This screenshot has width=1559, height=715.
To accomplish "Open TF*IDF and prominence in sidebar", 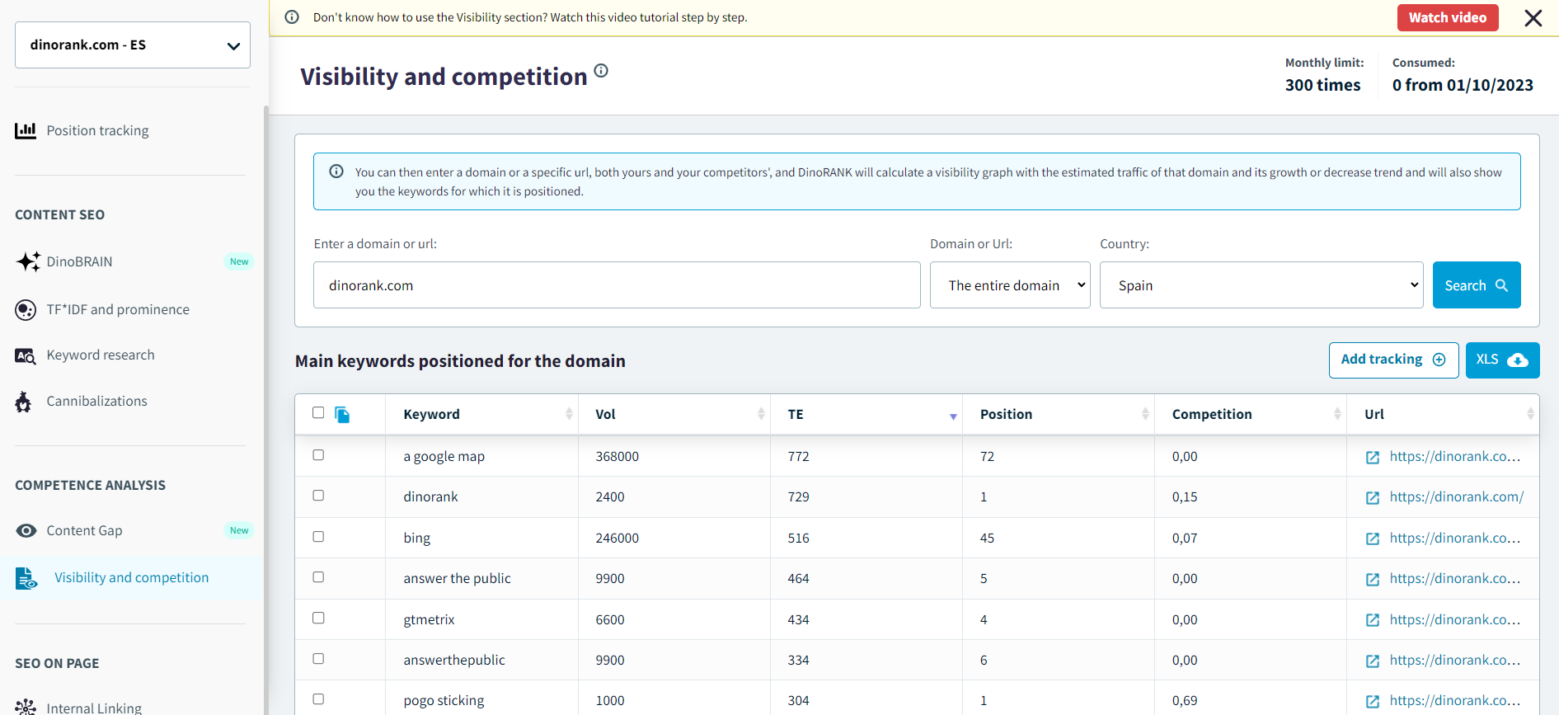I will pyautogui.click(x=118, y=310).
